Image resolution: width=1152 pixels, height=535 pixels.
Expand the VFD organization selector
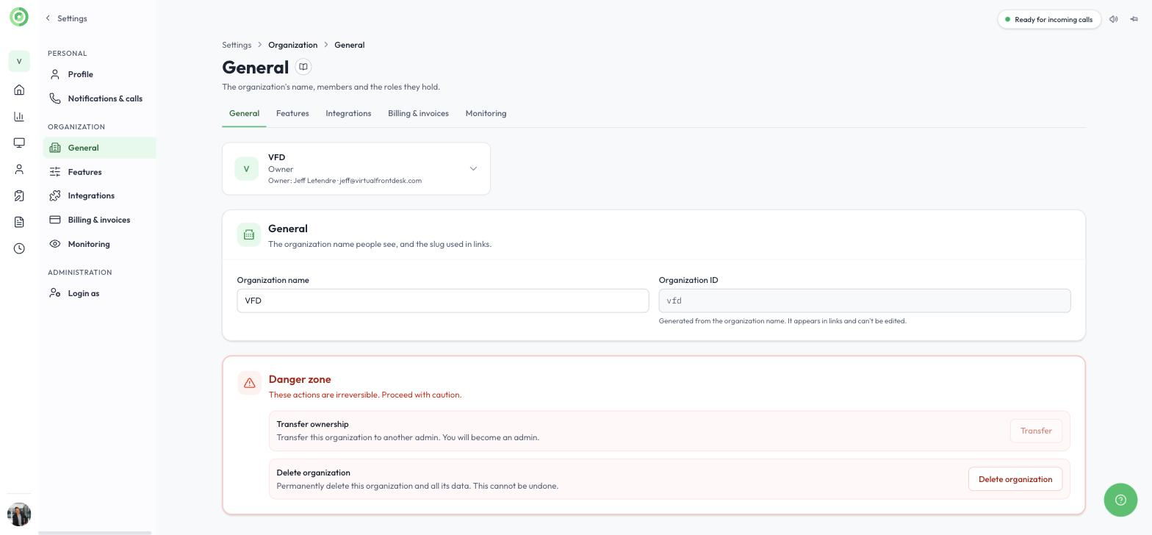pos(356,169)
